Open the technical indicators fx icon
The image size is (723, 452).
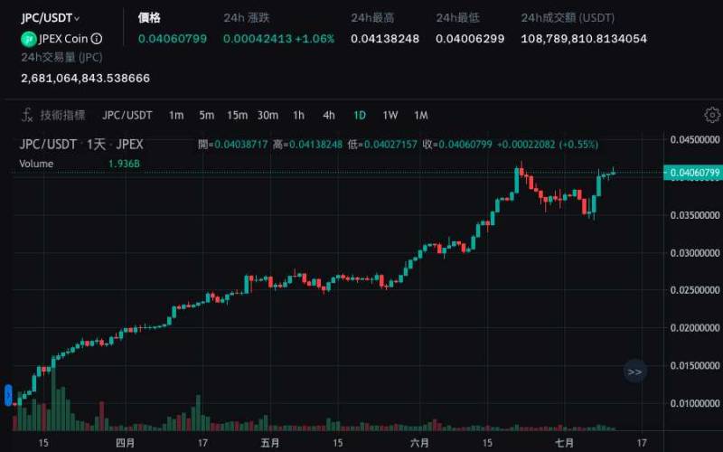point(27,115)
